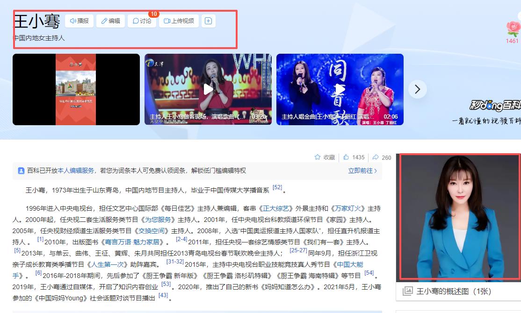Follow the 立即前往 link
The width and height of the screenshot is (521, 313).
(x=362, y=171)
